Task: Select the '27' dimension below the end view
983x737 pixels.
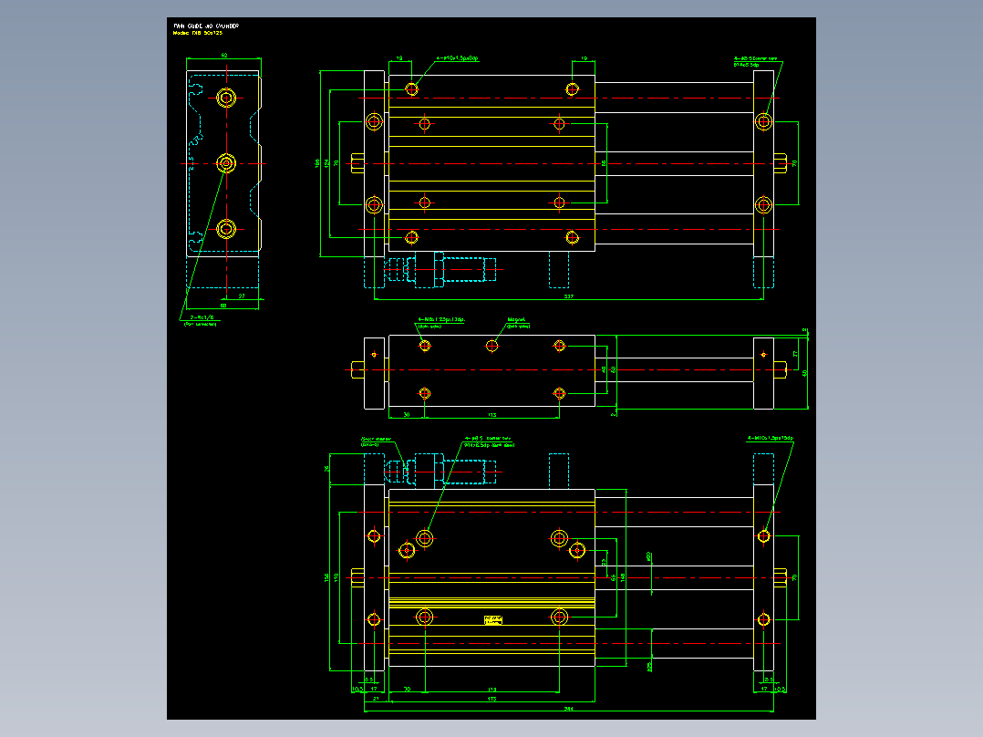Action: pos(242,296)
